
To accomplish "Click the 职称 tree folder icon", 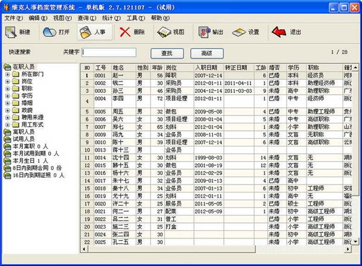I will click(16, 89).
